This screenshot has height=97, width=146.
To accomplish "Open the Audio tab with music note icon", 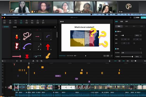I will (10, 21).
